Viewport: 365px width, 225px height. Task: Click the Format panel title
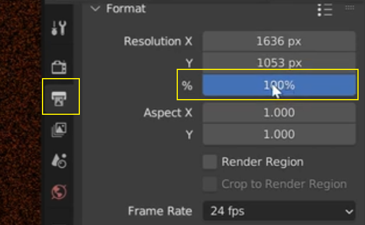[126, 9]
